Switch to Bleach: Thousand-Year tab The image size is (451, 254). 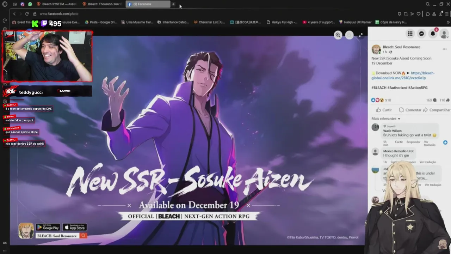point(102,4)
